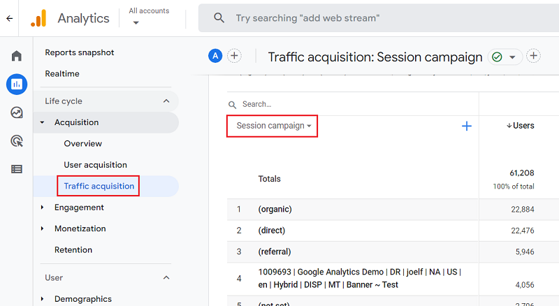Click the 22,476 users value
The image size is (559, 306).
tap(523, 231)
